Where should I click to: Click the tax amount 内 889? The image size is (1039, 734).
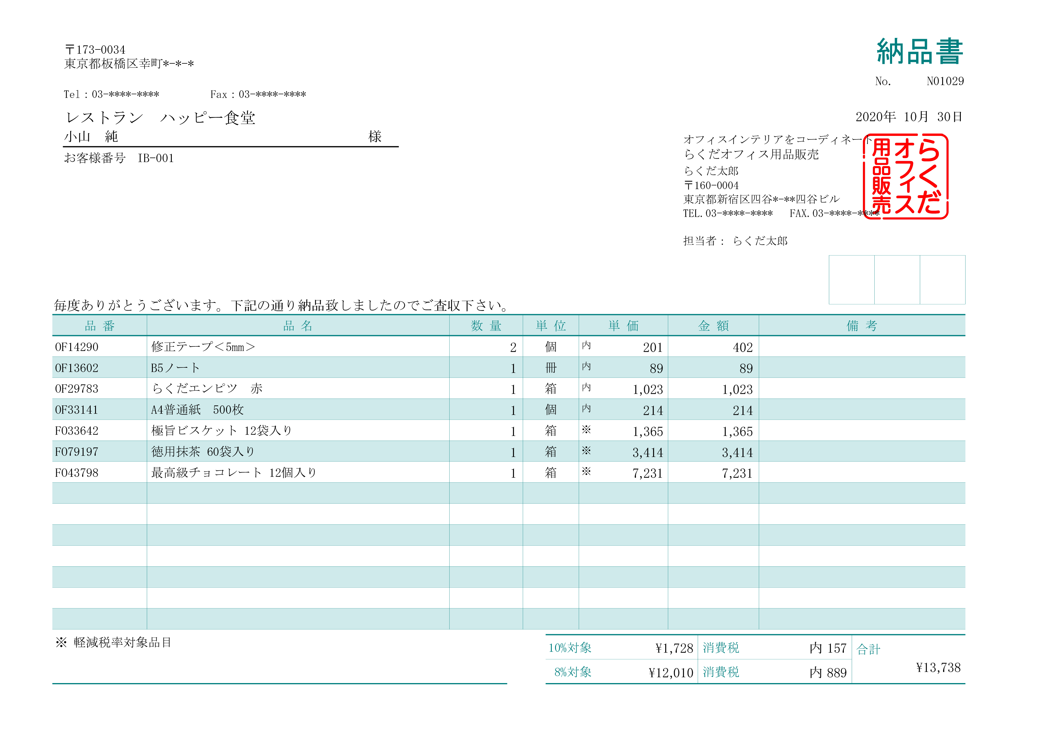point(828,673)
